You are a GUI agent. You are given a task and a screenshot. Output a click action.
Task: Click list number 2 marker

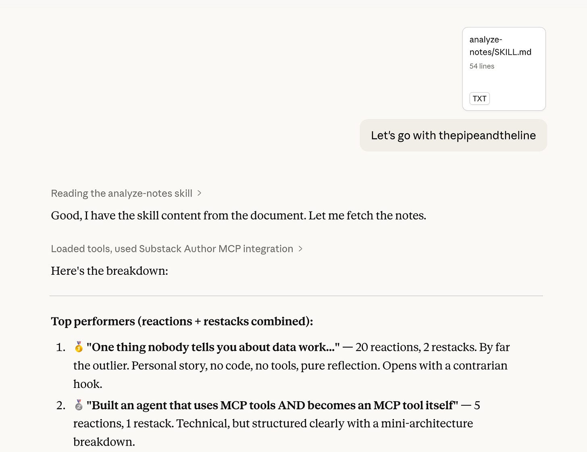pyautogui.click(x=61, y=405)
